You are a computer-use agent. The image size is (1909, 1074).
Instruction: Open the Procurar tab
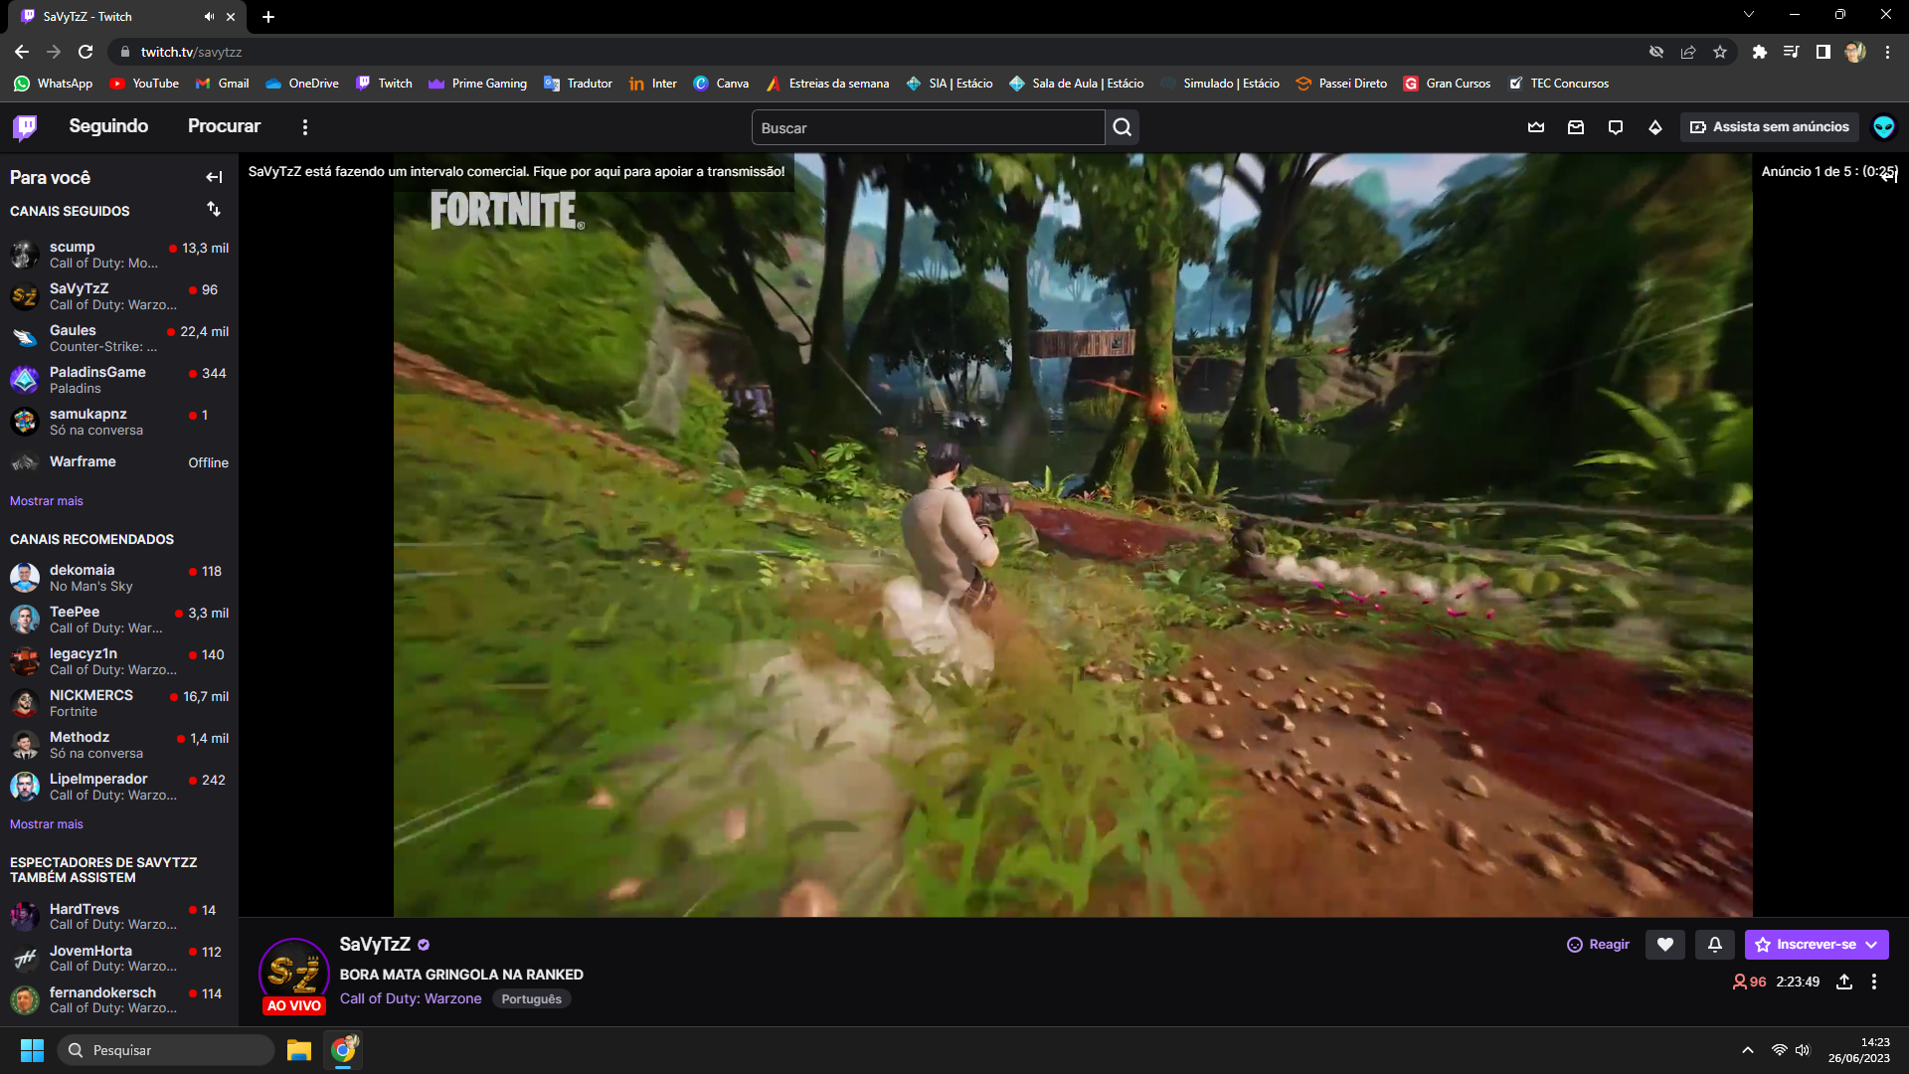[x=224, y=126]
